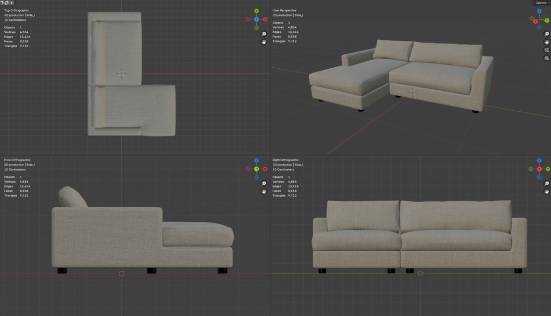Click Faces 8,558 stat in perspective view
551x316 pixels.
click(x=284, y=37)
